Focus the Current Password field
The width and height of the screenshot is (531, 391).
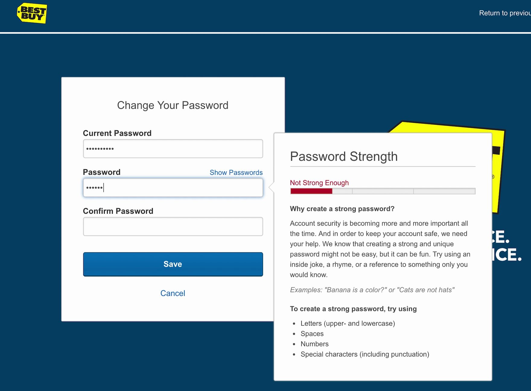(173, 149)
